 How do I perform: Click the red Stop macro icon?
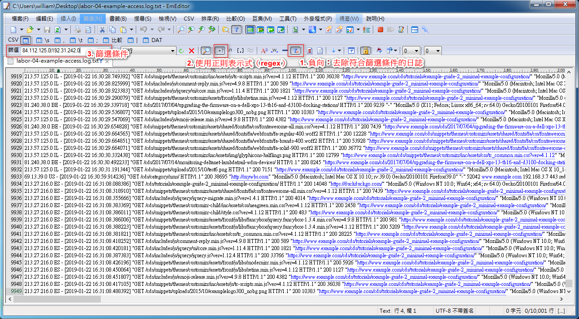[380, 30]
